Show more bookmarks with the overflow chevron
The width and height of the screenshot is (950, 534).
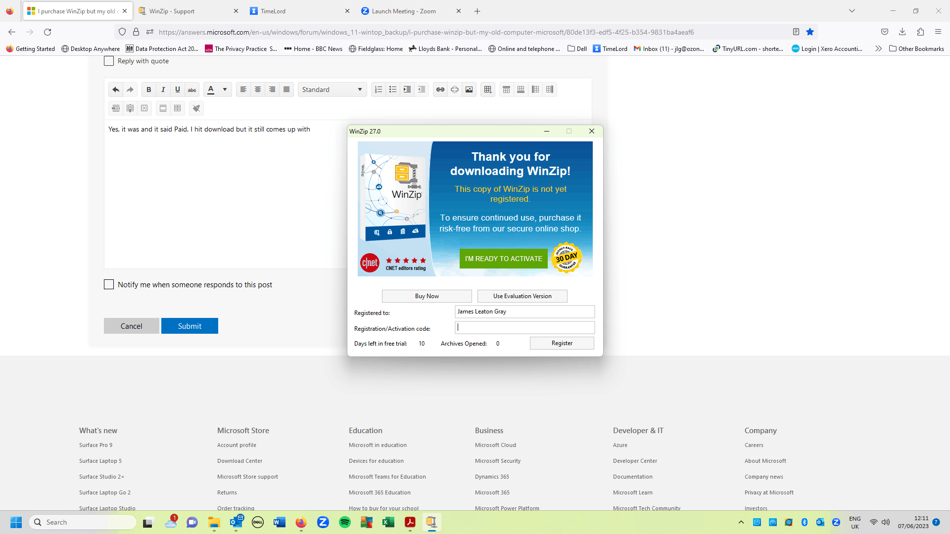878,48
